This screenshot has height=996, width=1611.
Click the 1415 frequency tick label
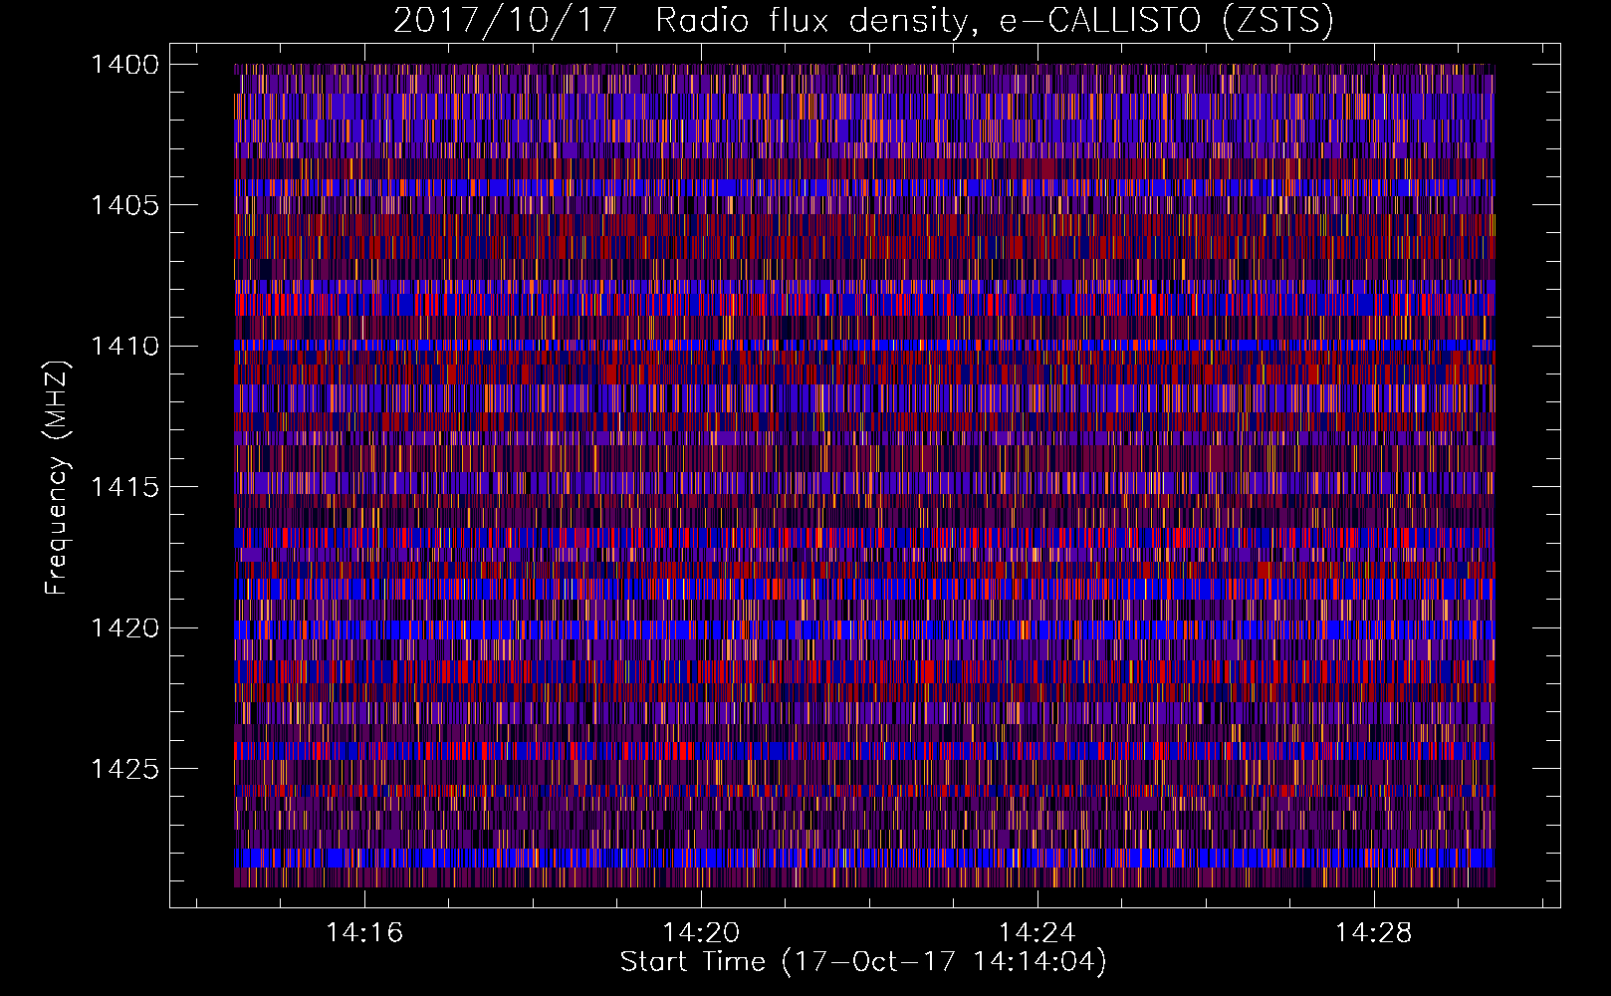(x=124, y=487)
